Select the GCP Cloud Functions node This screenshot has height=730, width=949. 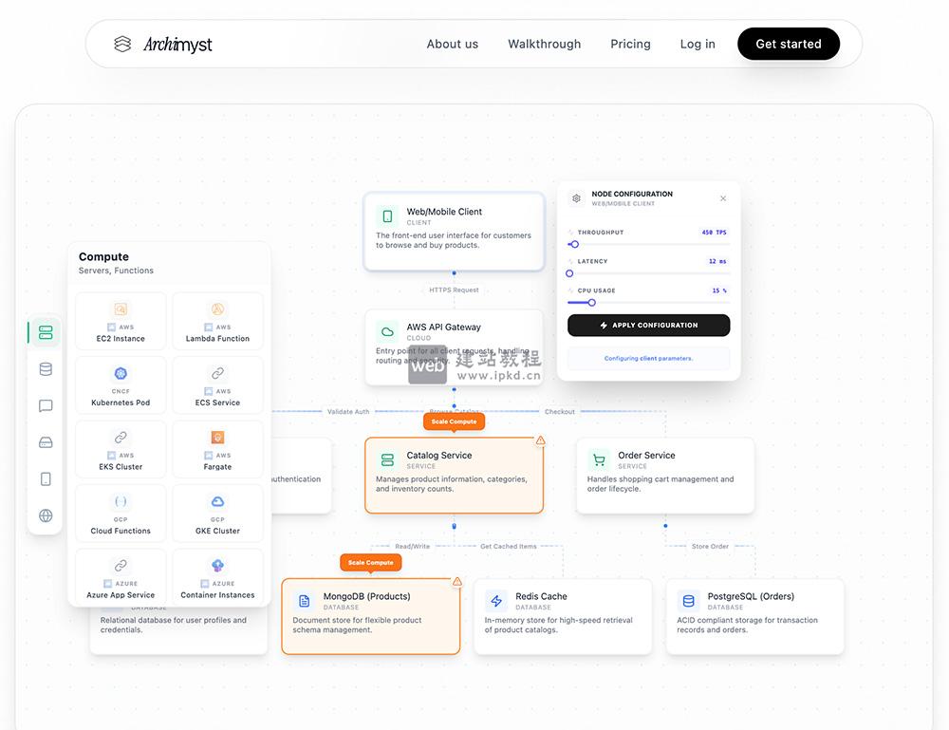click(121, 513)
